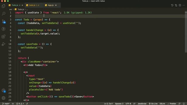
Task: Open file history timeline icon
Action: [x=172, y=5]
